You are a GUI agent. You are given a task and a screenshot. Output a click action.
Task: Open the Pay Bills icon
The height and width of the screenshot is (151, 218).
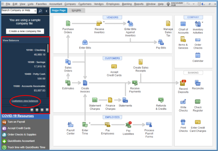click(x=161, y=42)
